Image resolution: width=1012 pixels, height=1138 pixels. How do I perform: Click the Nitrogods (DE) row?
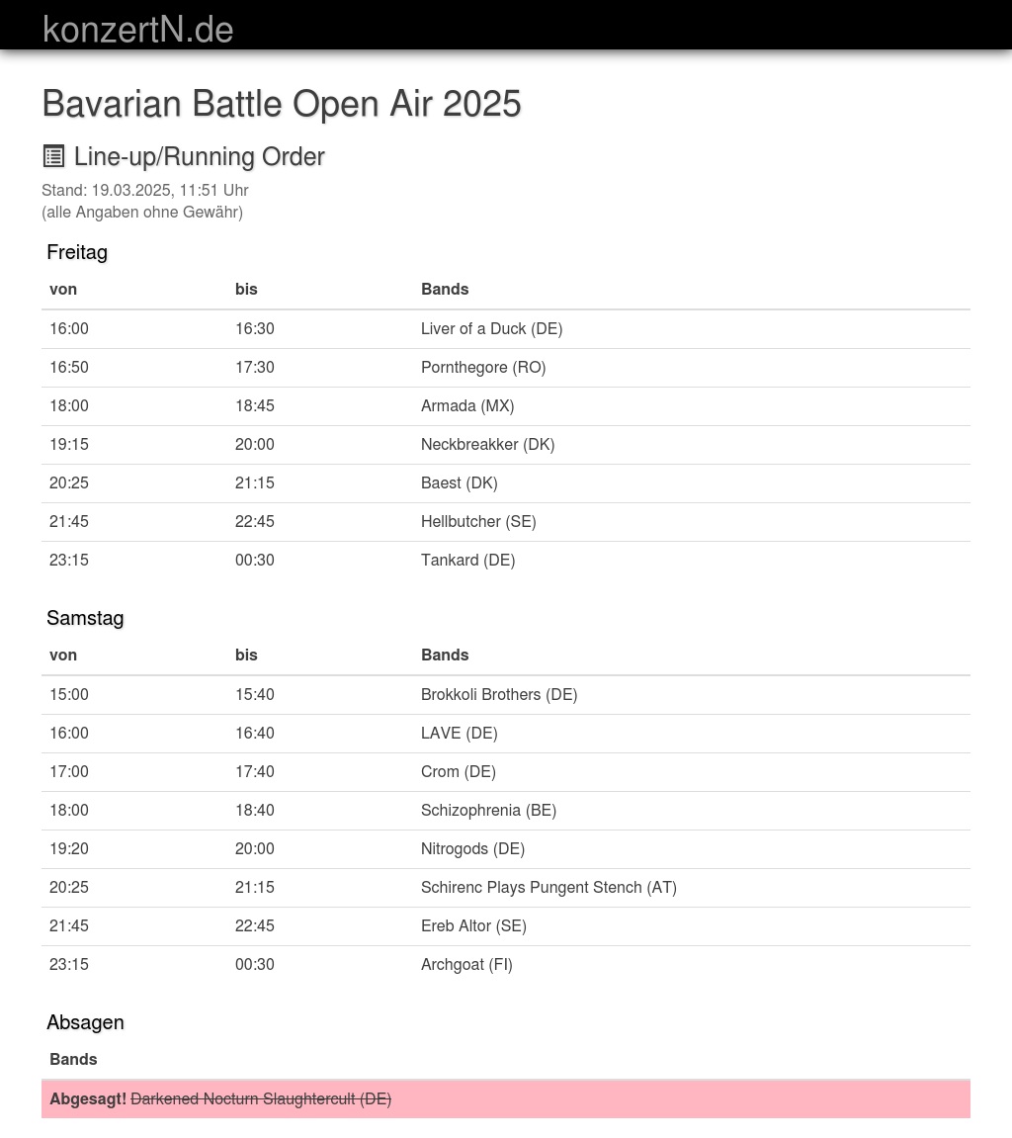pos(472,849)
